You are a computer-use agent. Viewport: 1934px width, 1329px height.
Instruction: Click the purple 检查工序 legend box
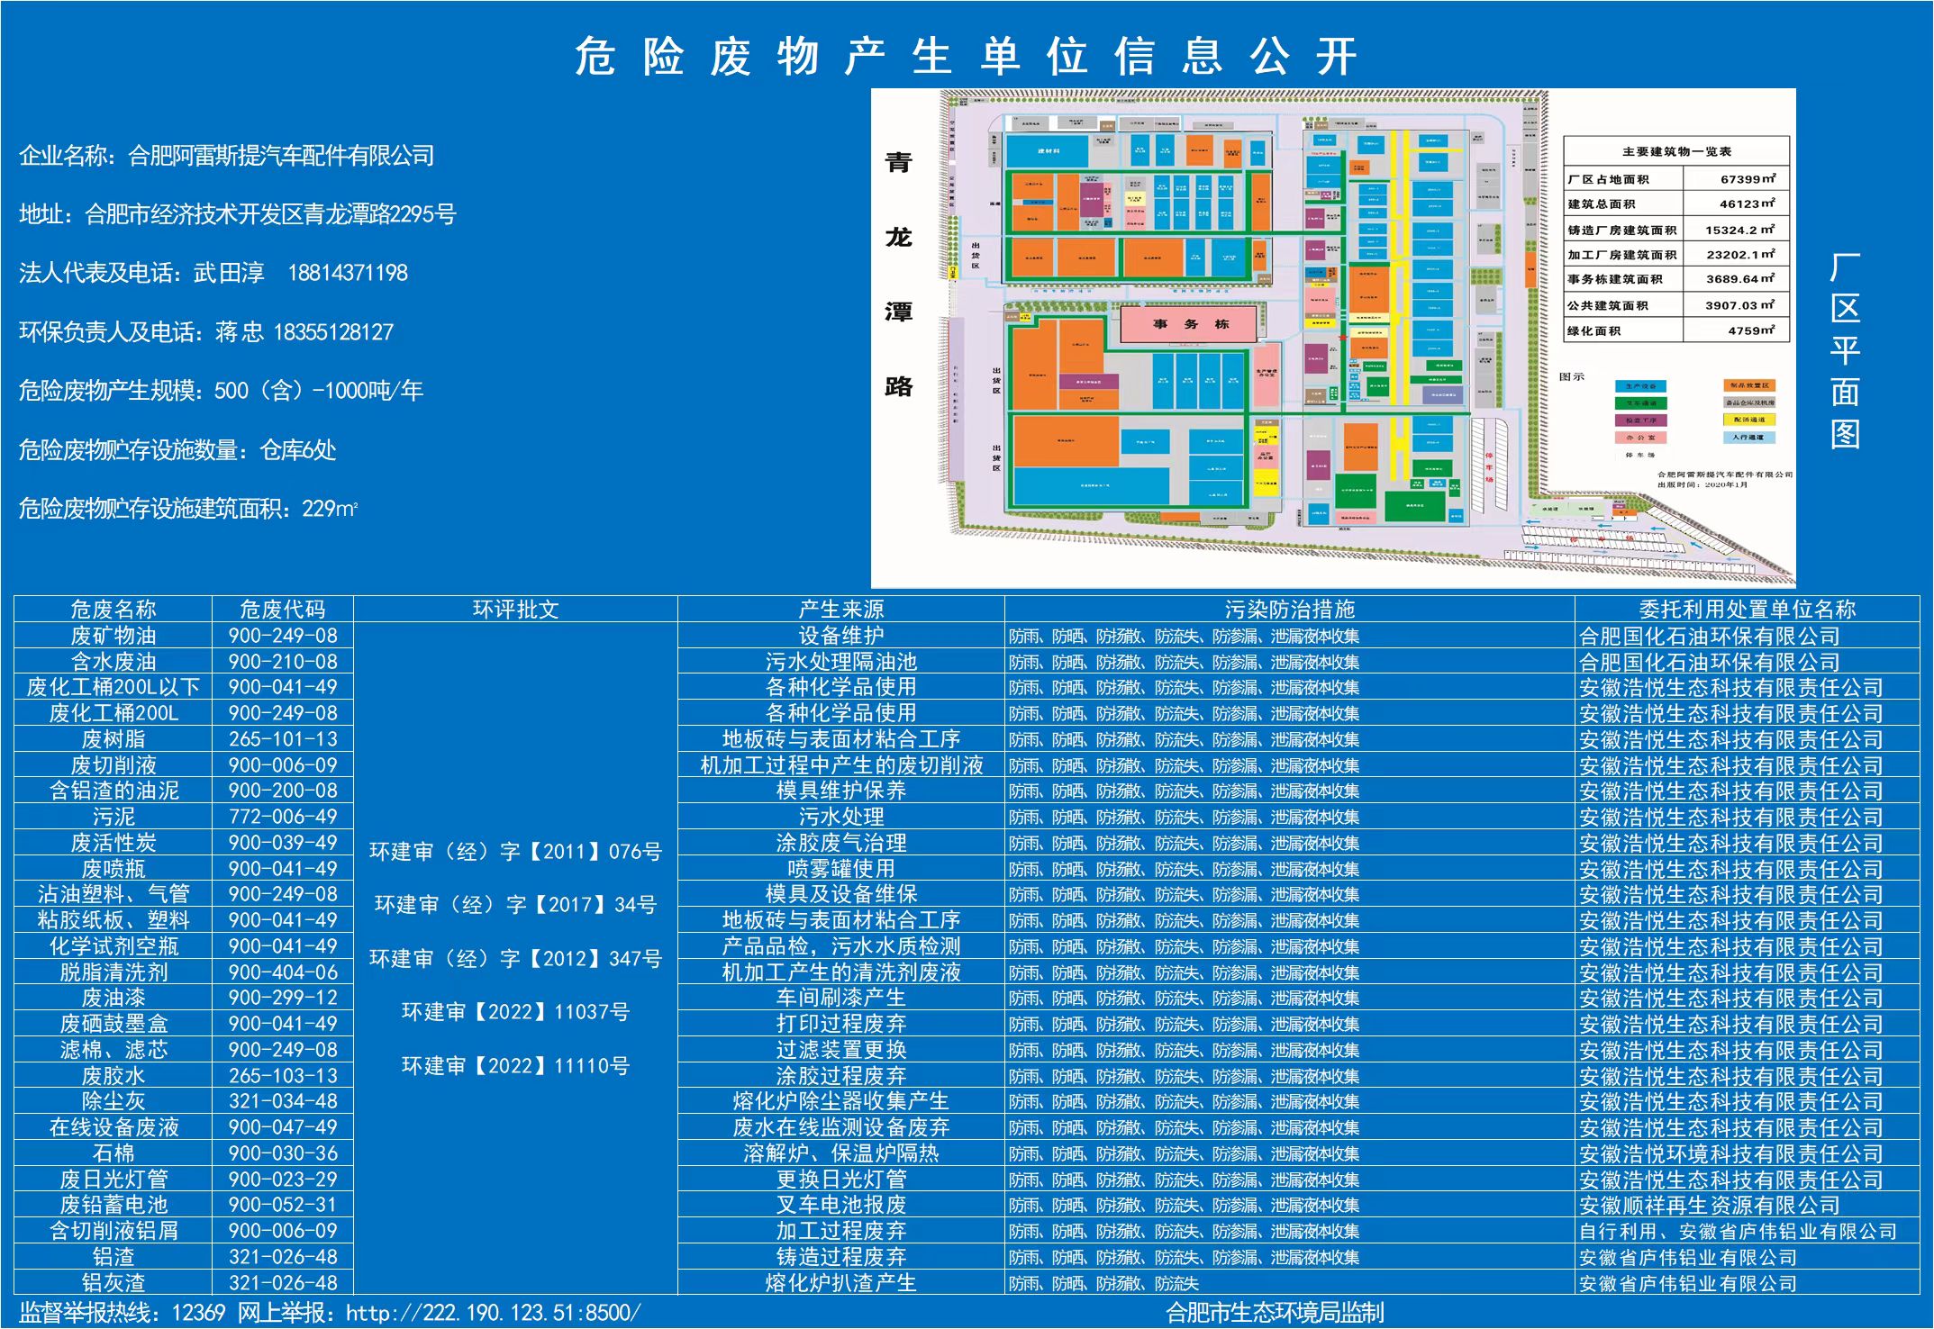pos(1640,420)
